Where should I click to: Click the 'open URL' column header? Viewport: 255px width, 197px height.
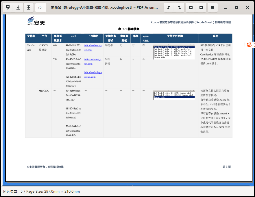146,38
